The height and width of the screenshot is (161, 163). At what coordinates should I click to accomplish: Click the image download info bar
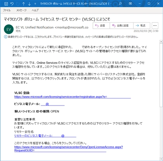coord(71,37)
